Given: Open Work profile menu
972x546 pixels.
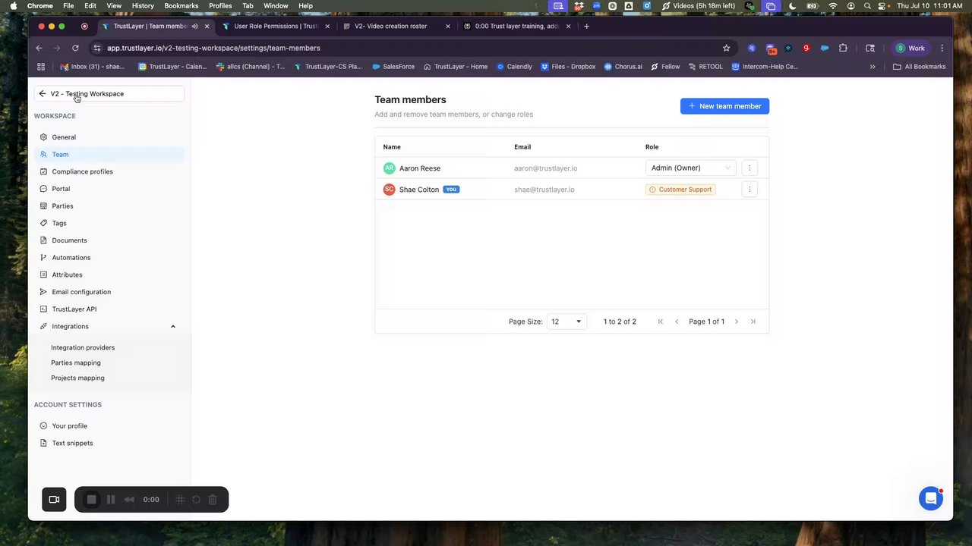Looking at the screenshot, I should click(x=910, y=48).
